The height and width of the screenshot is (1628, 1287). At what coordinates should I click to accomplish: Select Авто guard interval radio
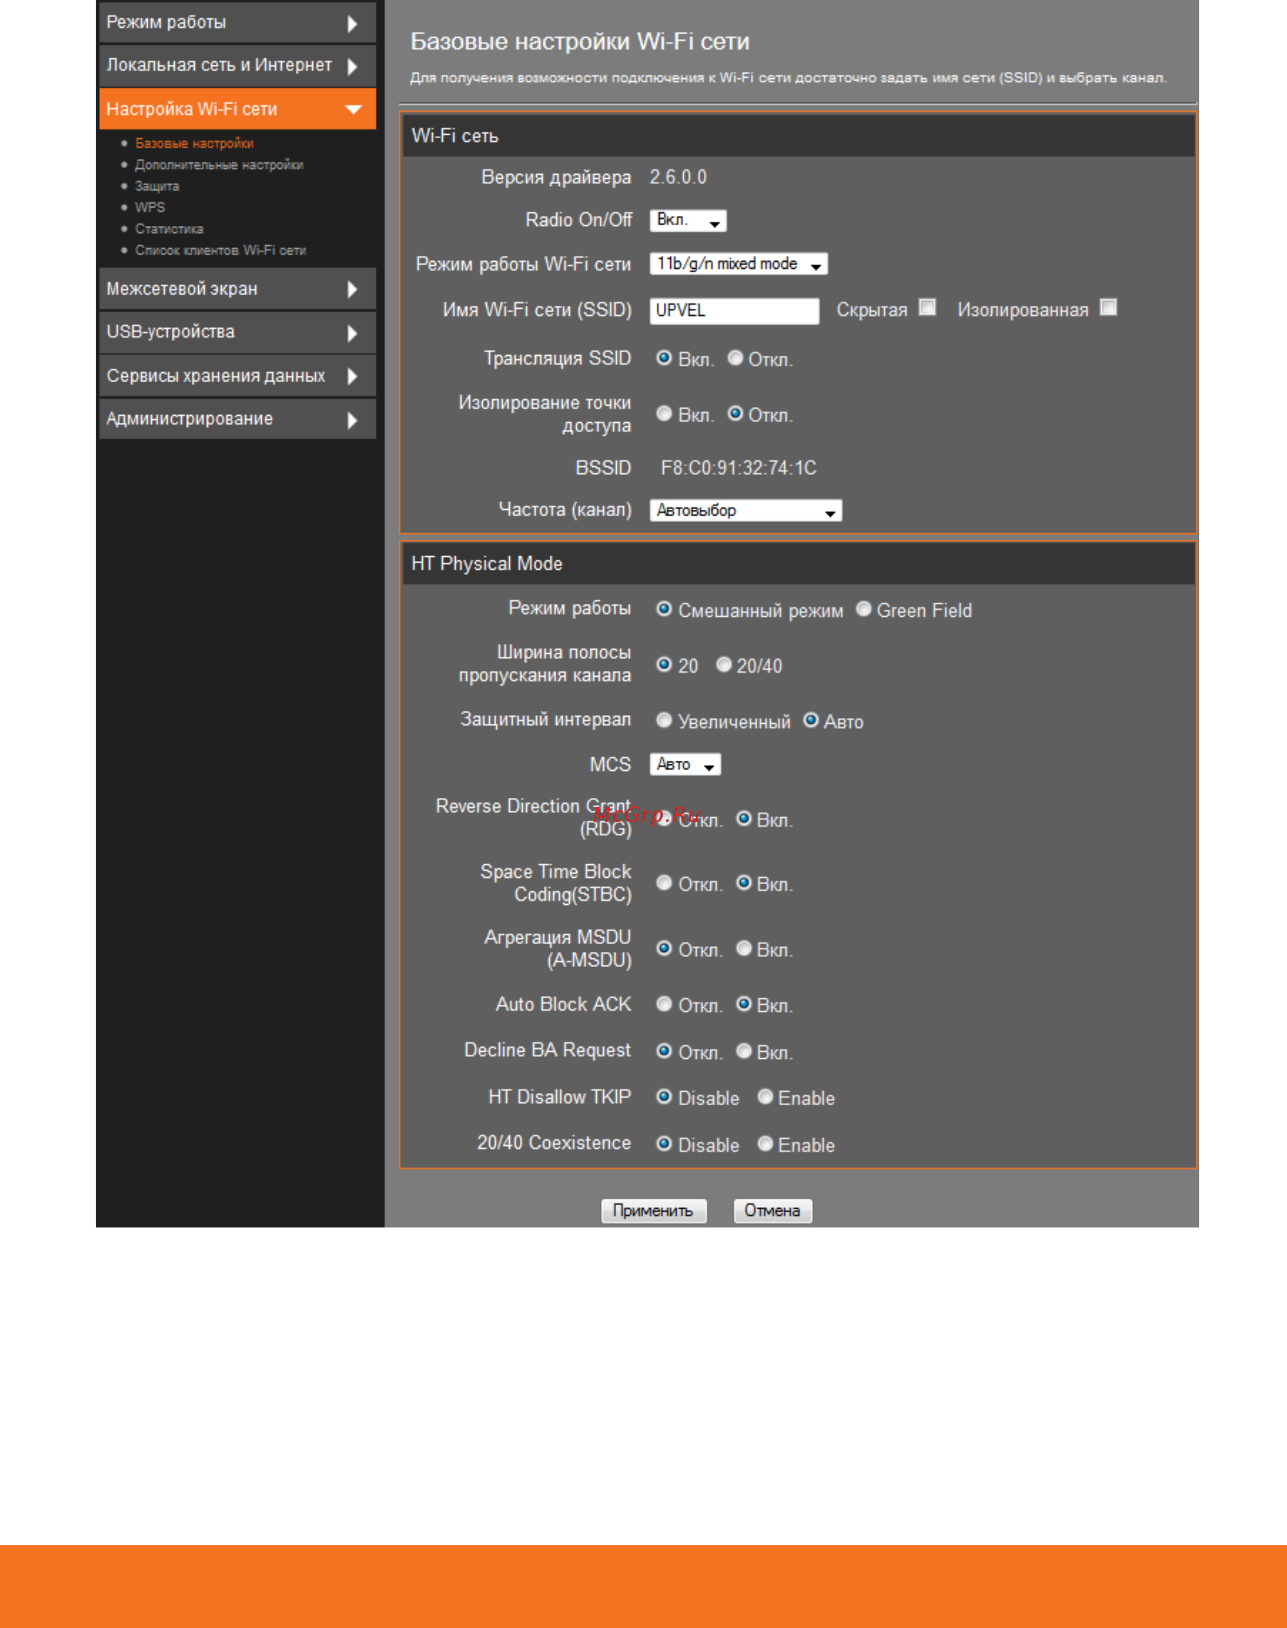point(811,720)
